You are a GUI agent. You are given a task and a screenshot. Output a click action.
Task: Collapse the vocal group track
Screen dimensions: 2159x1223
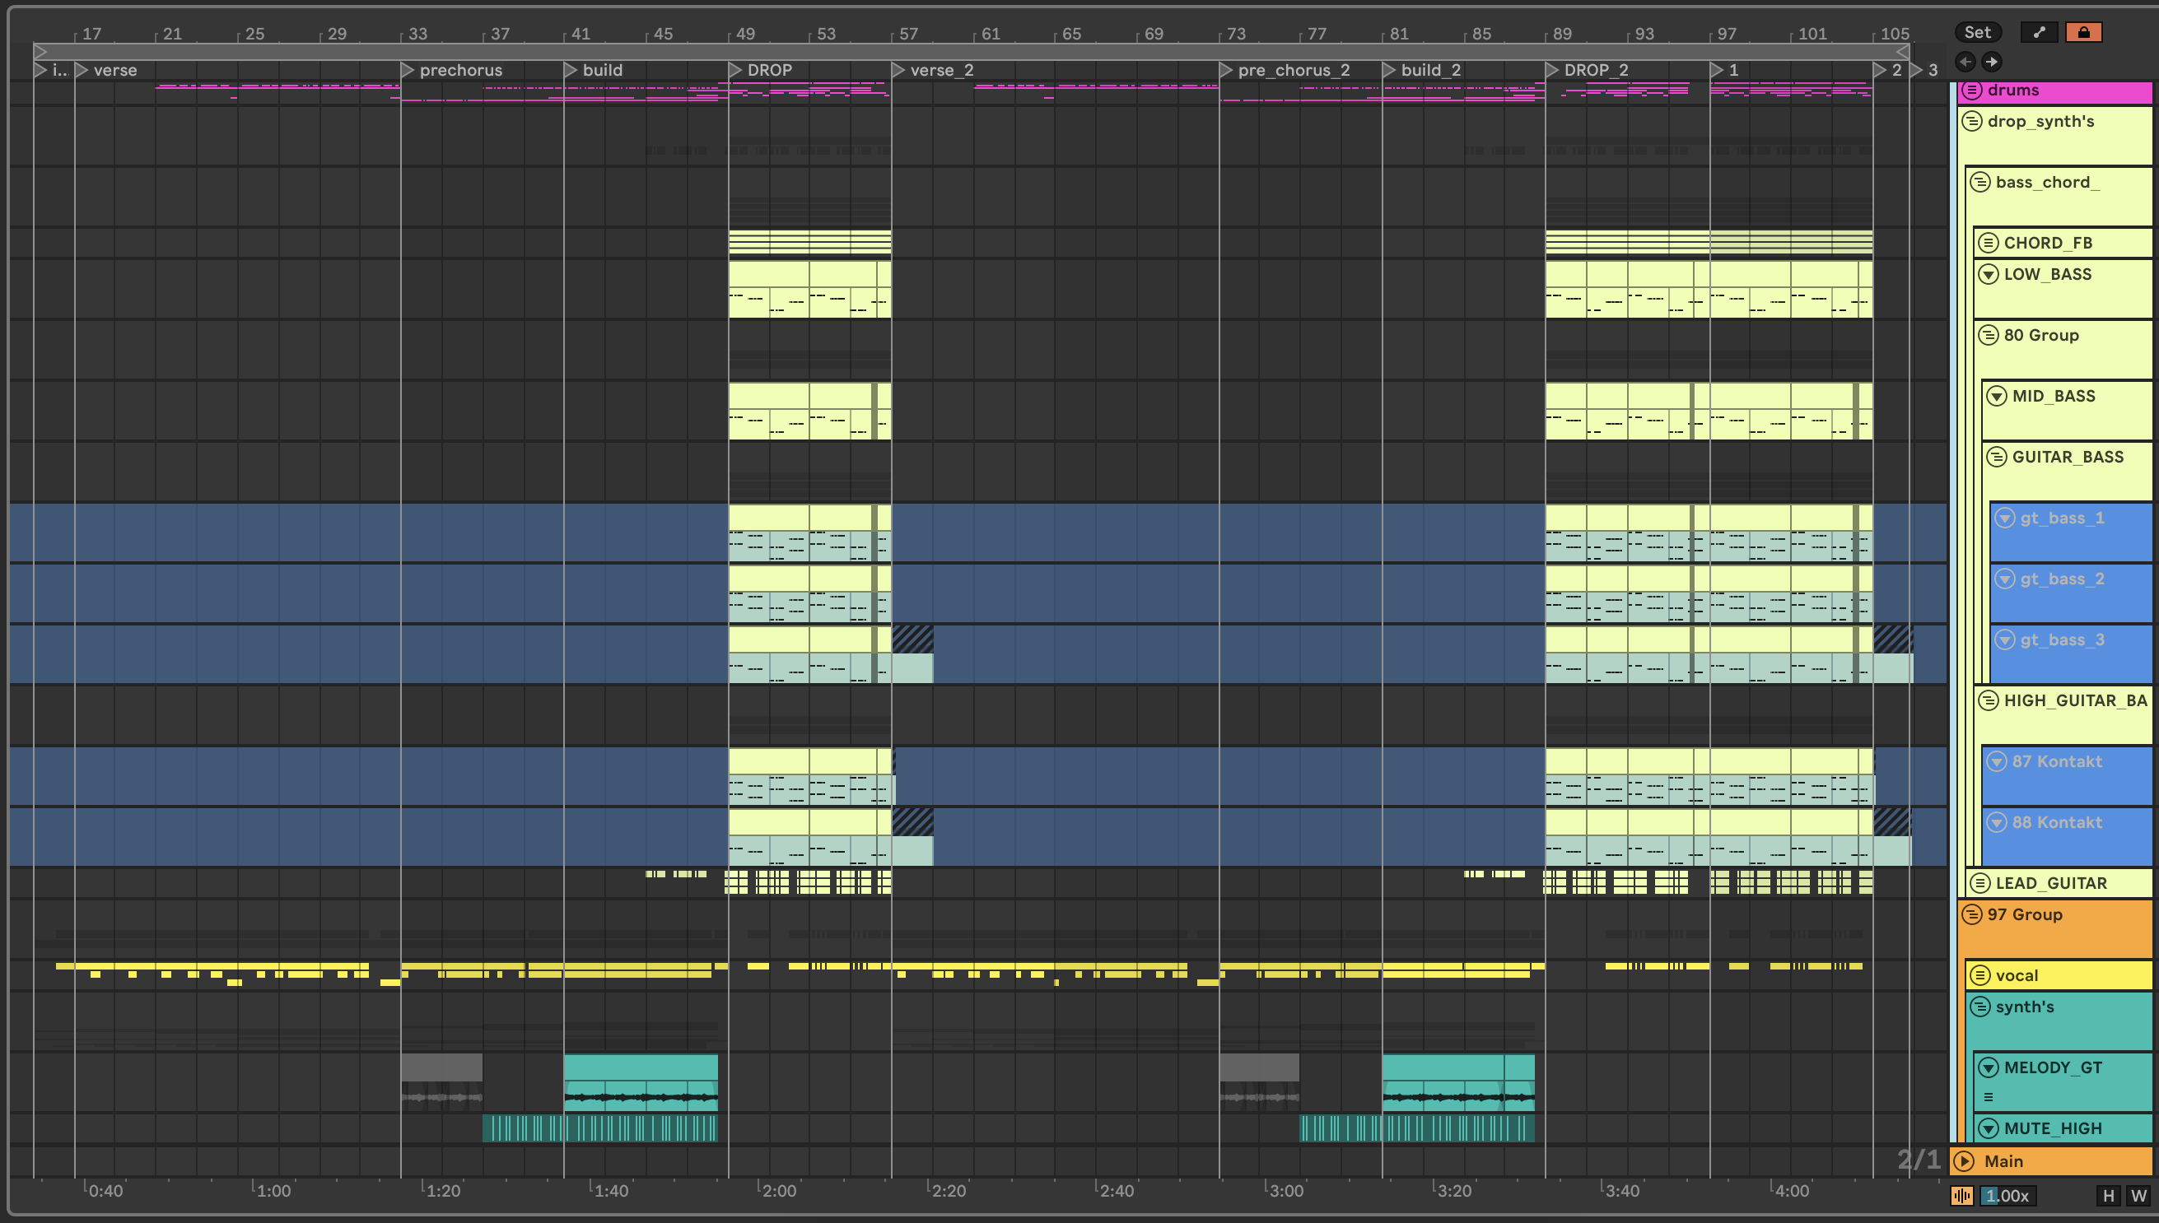1980,975
